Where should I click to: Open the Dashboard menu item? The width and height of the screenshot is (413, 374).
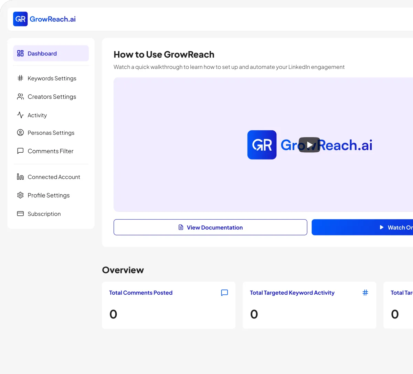pos(51,53)
